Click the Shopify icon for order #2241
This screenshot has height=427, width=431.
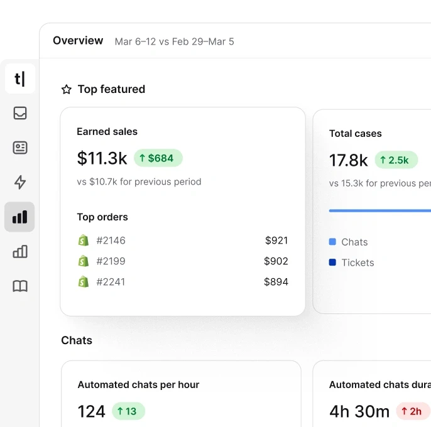tap(84, 282)
